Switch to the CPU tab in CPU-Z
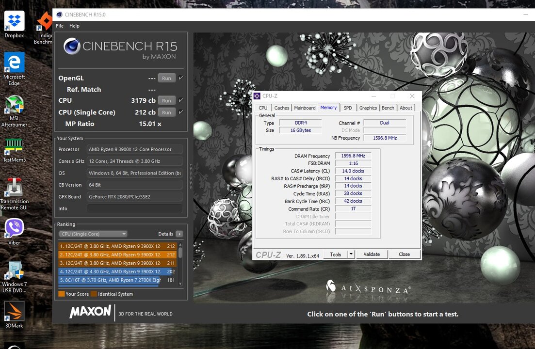 263,108
